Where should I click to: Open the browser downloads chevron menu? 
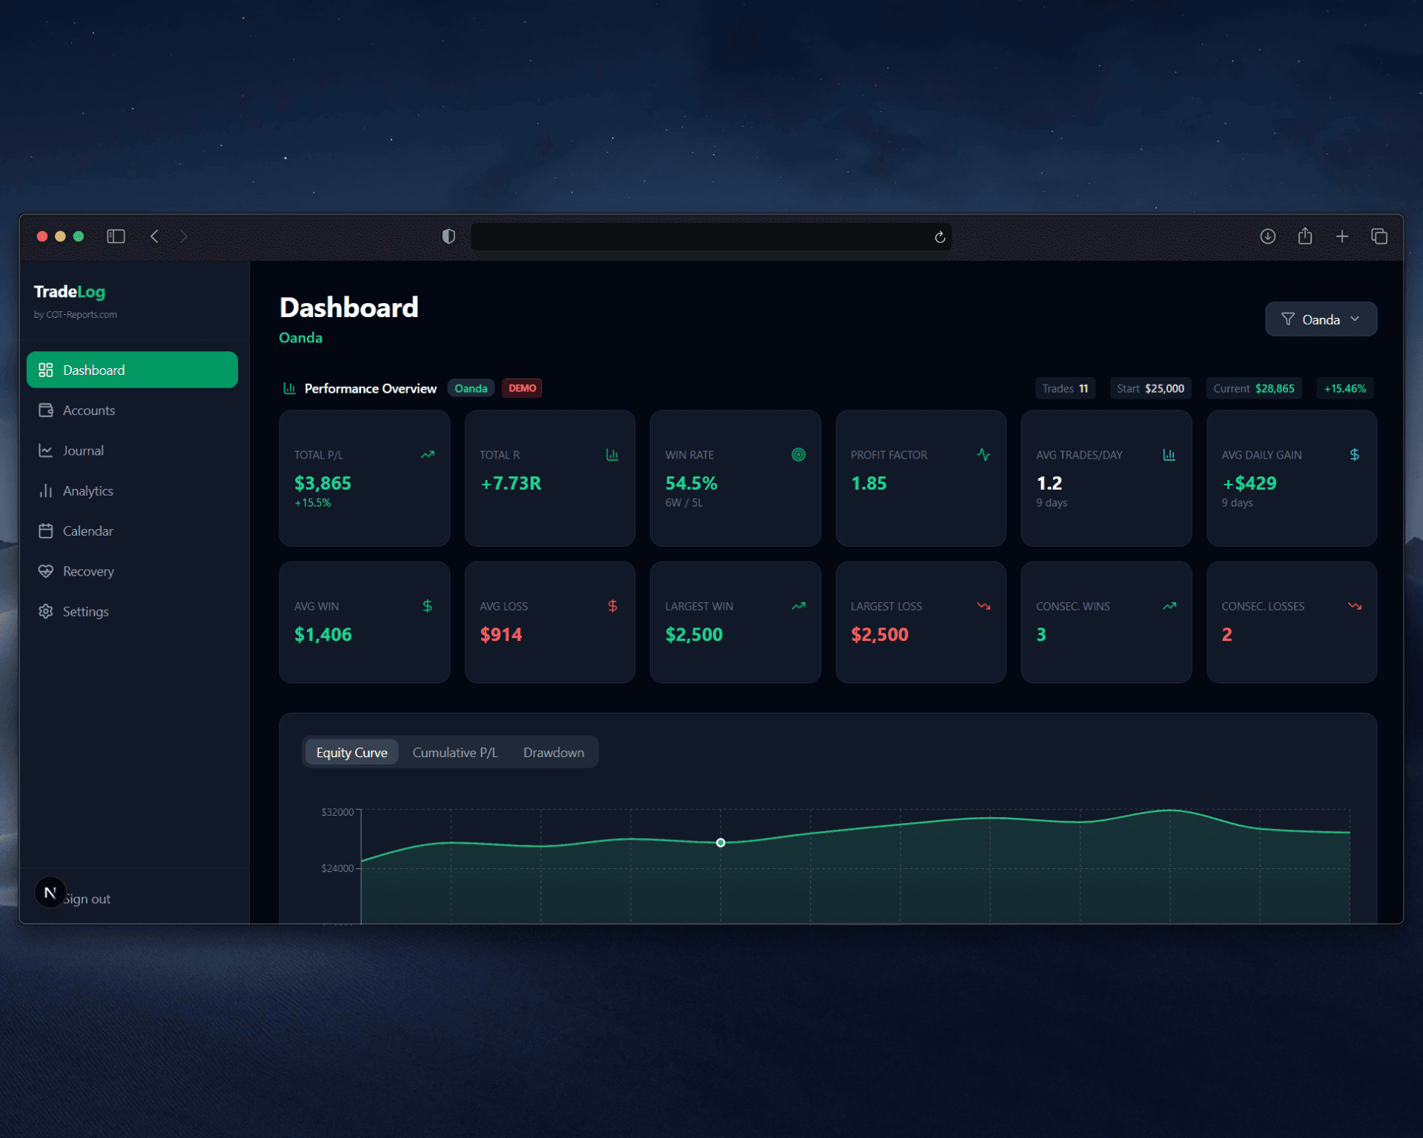1267,236
